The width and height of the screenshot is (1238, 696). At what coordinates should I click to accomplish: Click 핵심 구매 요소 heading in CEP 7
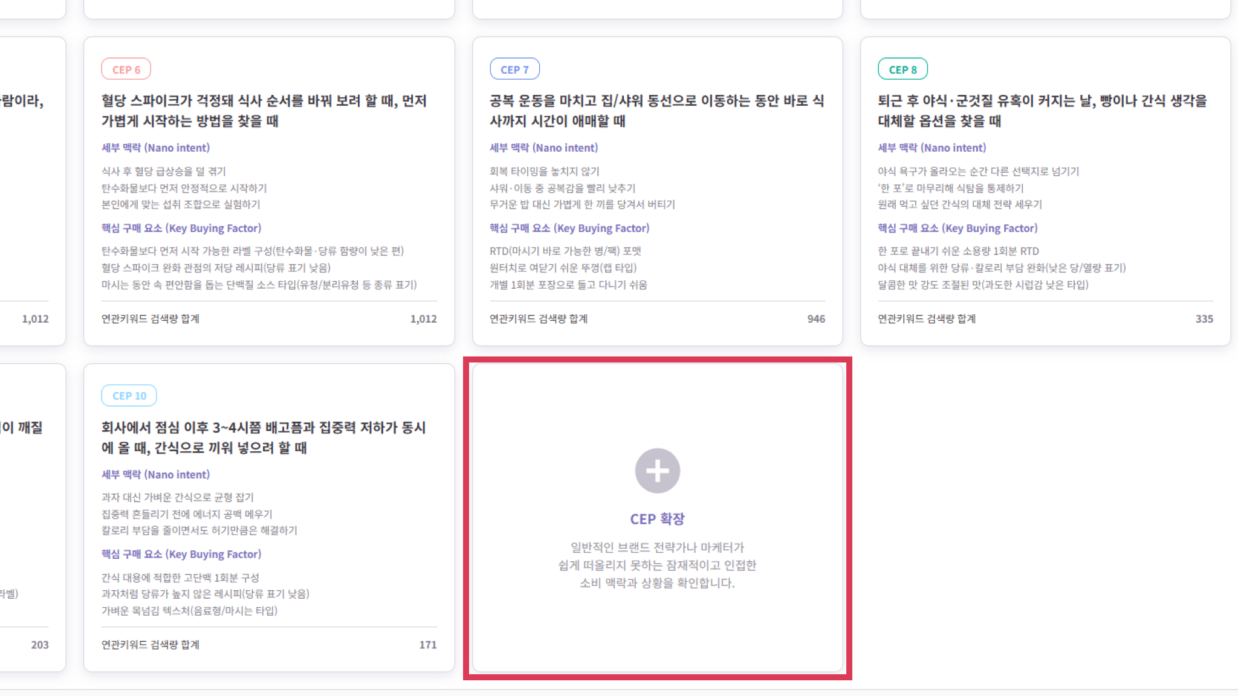tap(569, 228)
